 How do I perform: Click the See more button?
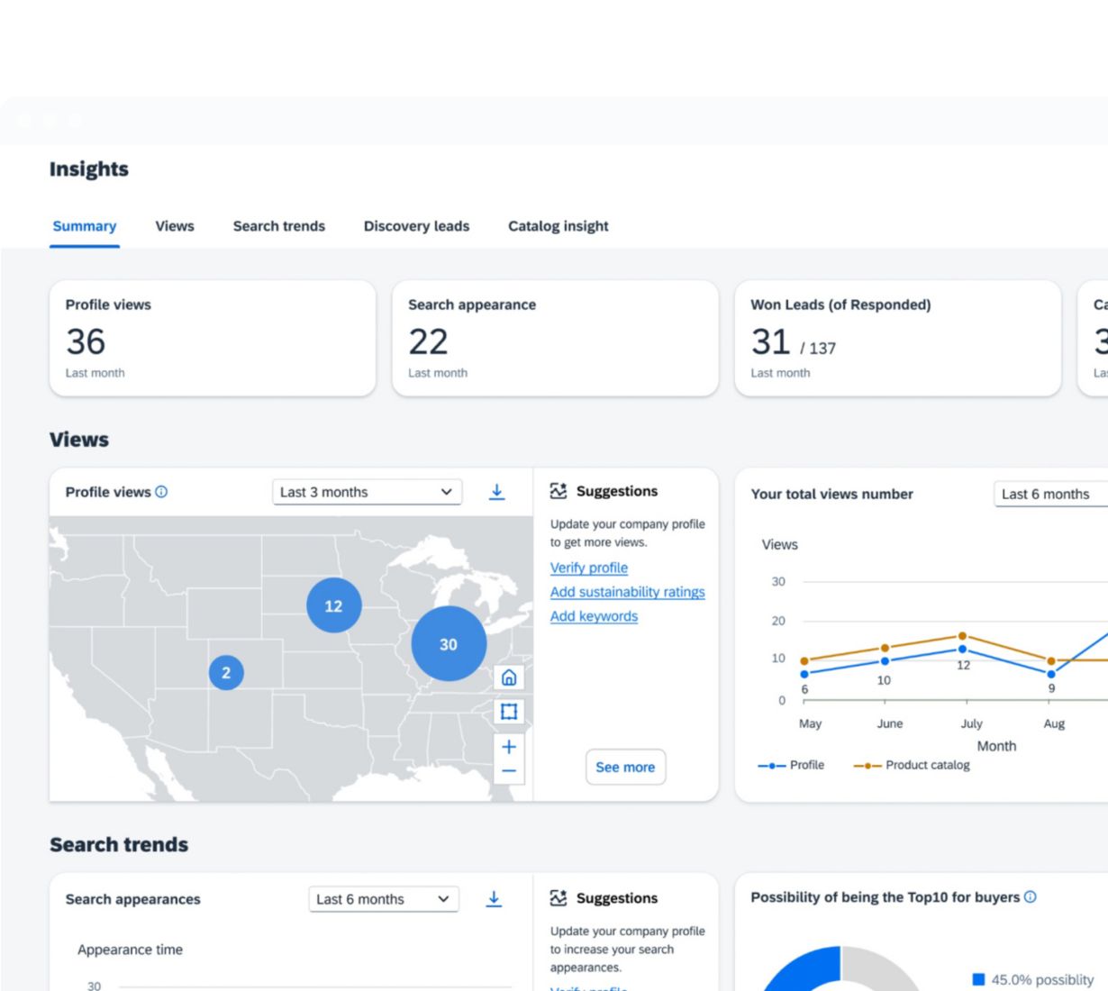(x=625, y=768)
